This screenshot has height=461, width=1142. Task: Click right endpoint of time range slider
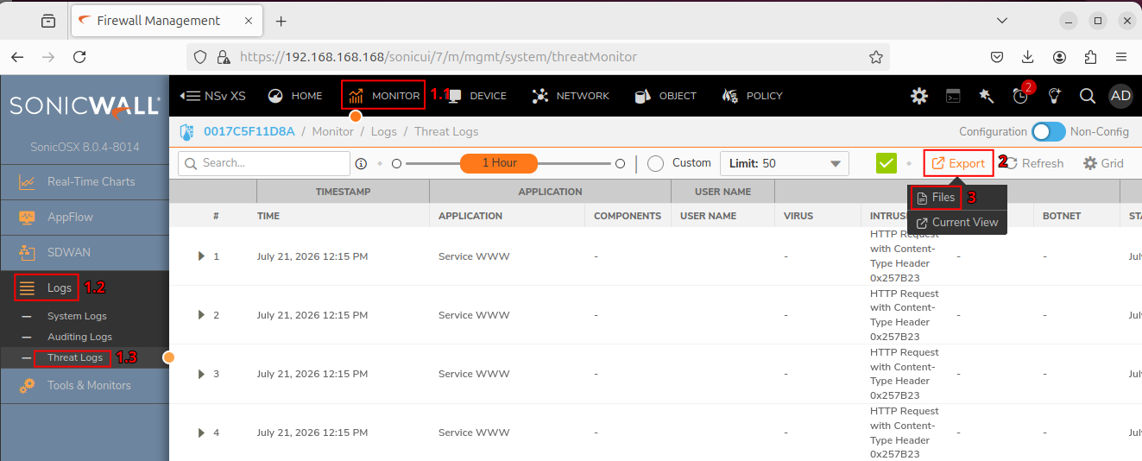[x=620, y=163]
